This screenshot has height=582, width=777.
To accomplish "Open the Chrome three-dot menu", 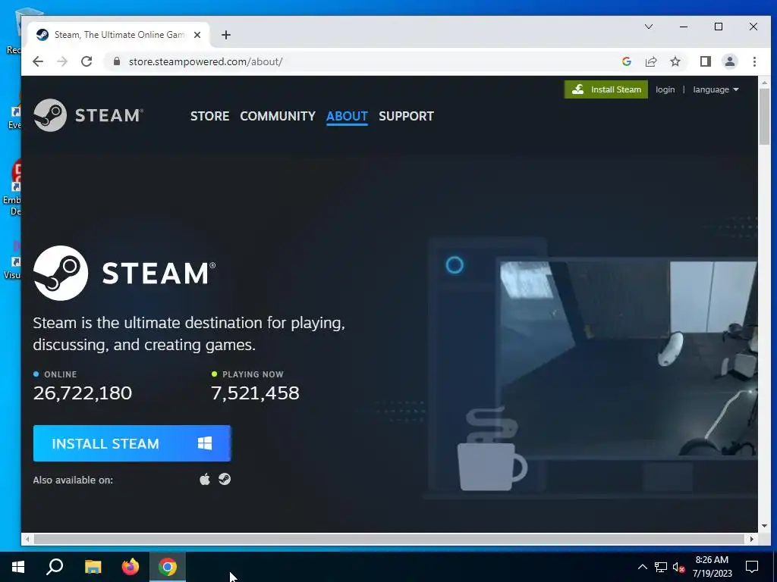I will 754,61.
